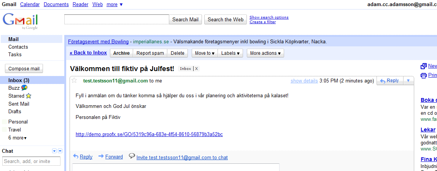Collapse the Chat panel with minus button

60,151
